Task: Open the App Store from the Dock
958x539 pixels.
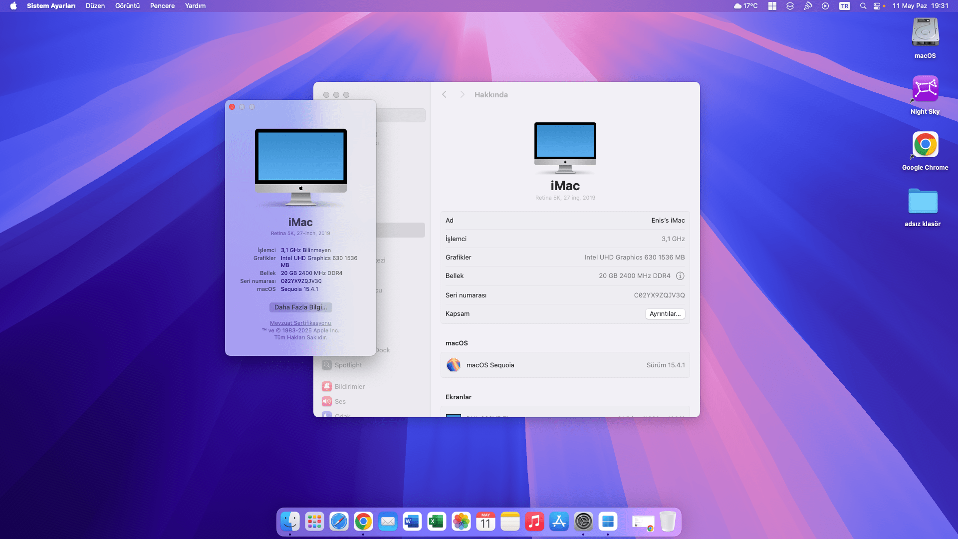Action: tap(559, 522)
